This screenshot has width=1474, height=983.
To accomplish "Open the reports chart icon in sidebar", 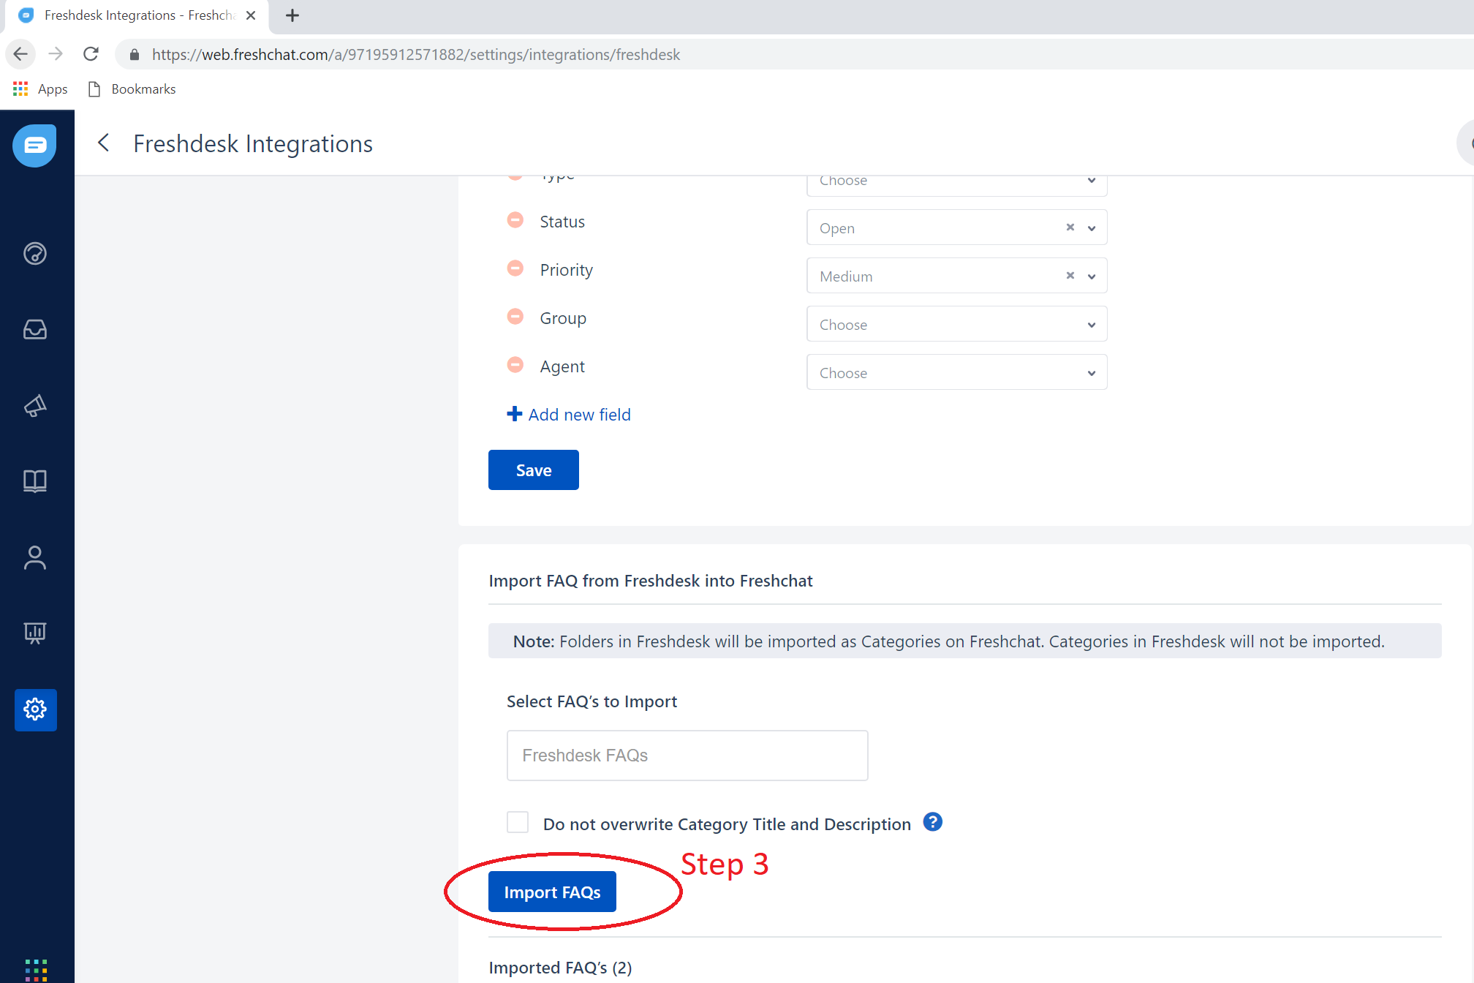I will (35, 633).
